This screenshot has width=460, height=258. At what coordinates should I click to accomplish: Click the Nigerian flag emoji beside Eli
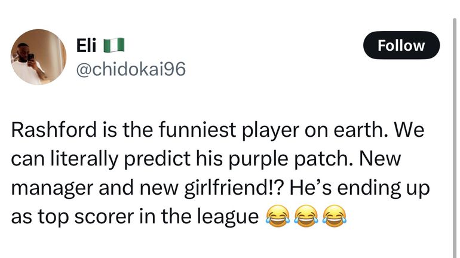[x=113, y=45]
